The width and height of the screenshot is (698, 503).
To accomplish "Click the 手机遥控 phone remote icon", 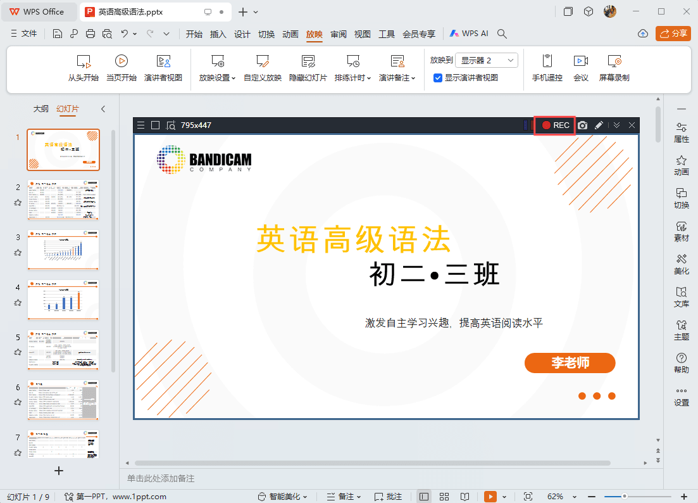I will (x=545, y=68).
